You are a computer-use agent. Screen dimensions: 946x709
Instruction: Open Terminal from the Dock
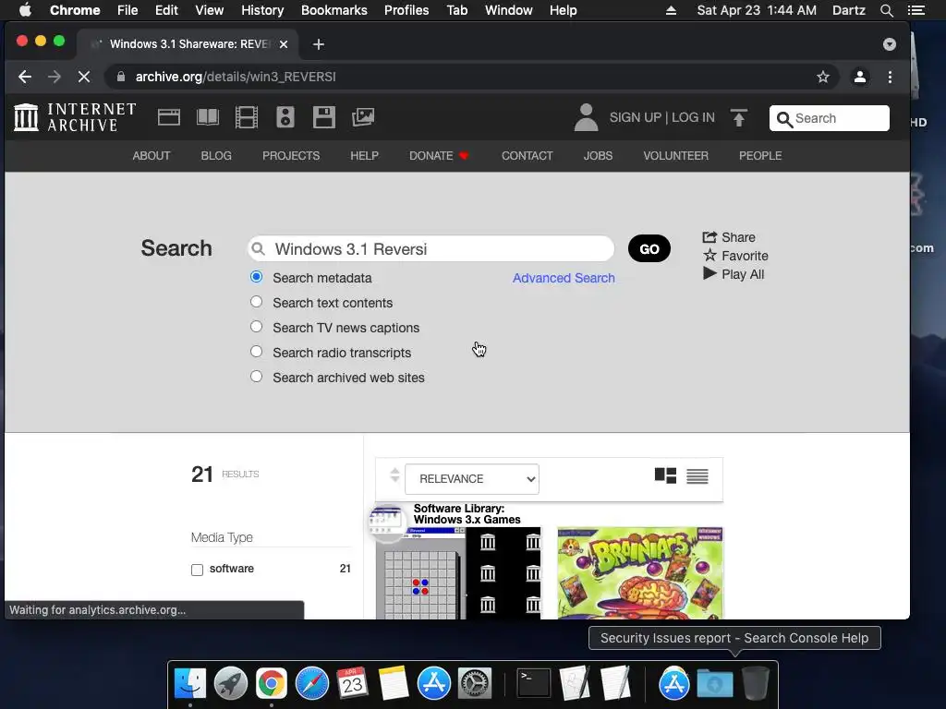[x=534, y=684]
